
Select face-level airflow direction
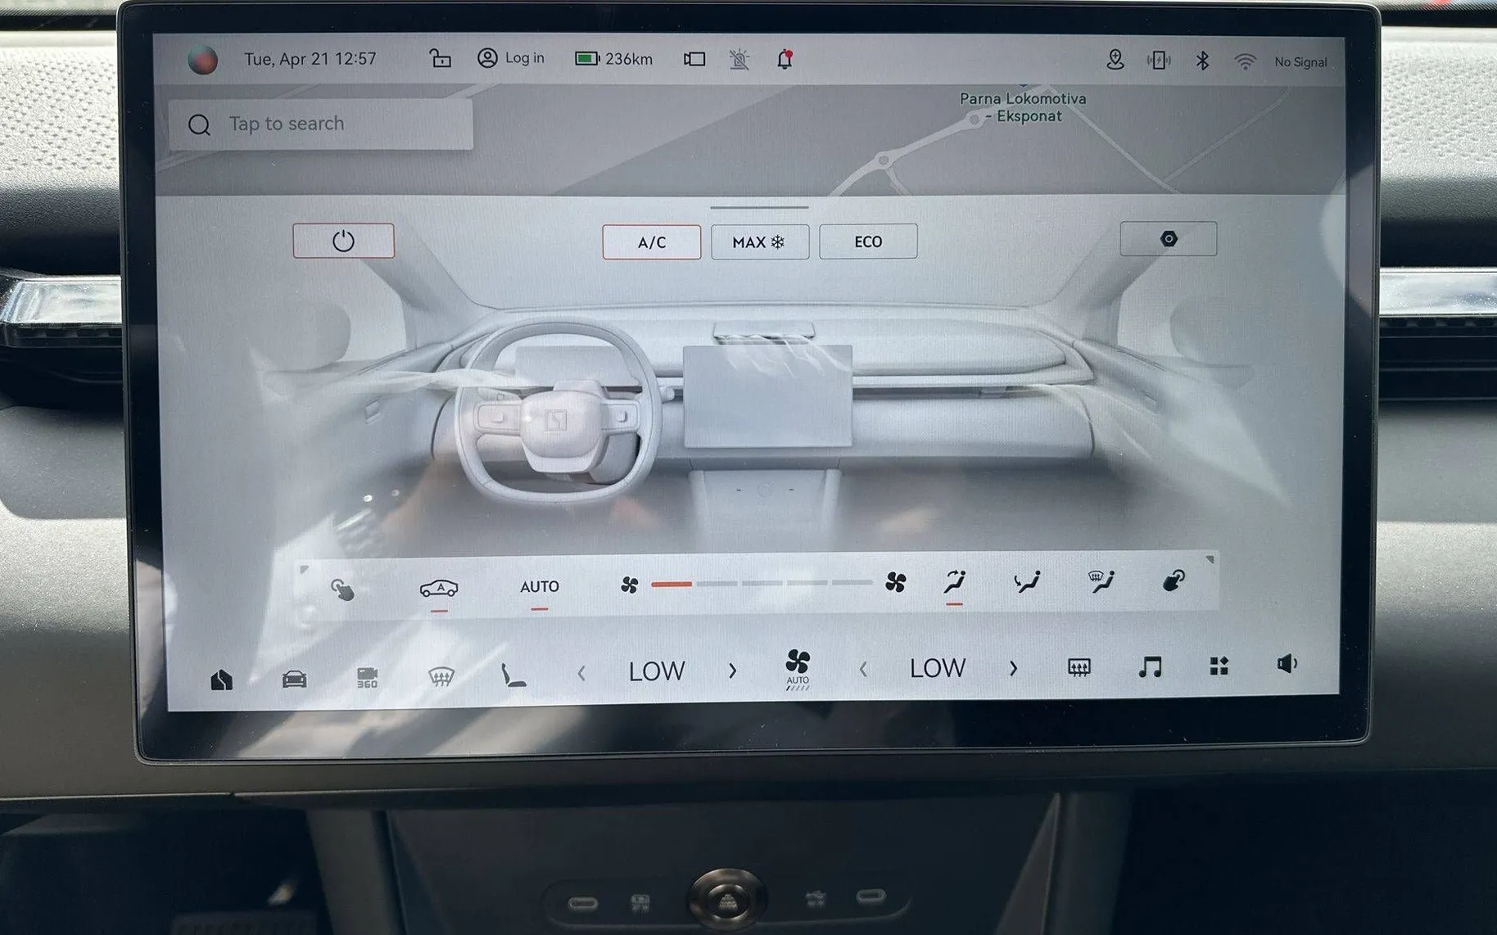point(954,582)
